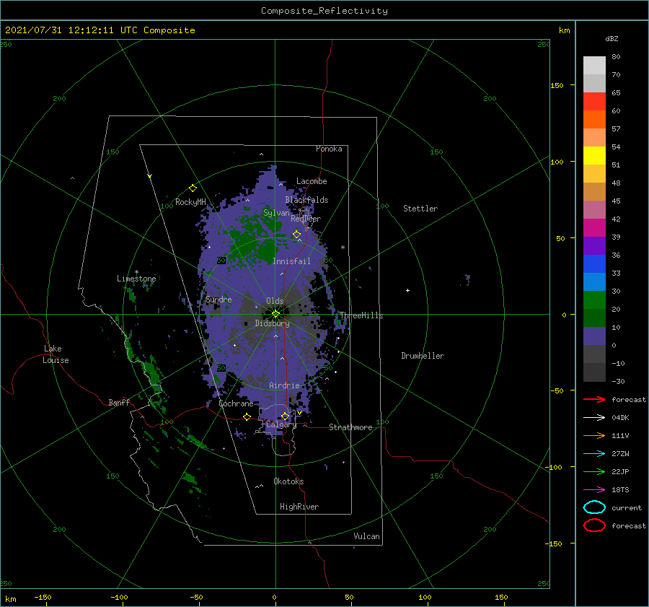Click the ThreeHills city label
The width and height of the screenshot is (649, 607).
click(x=361, y=315)
